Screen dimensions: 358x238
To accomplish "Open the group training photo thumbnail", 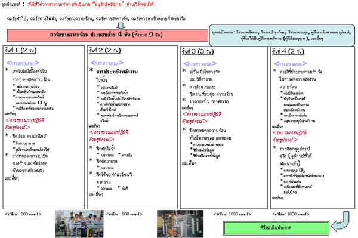I will click(x=79, y=224).
